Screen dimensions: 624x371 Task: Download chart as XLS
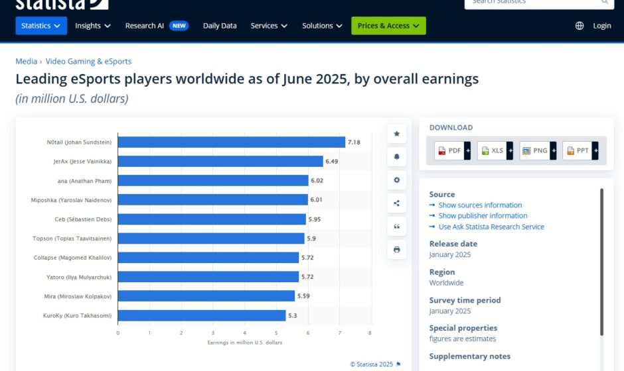(495, 150)
